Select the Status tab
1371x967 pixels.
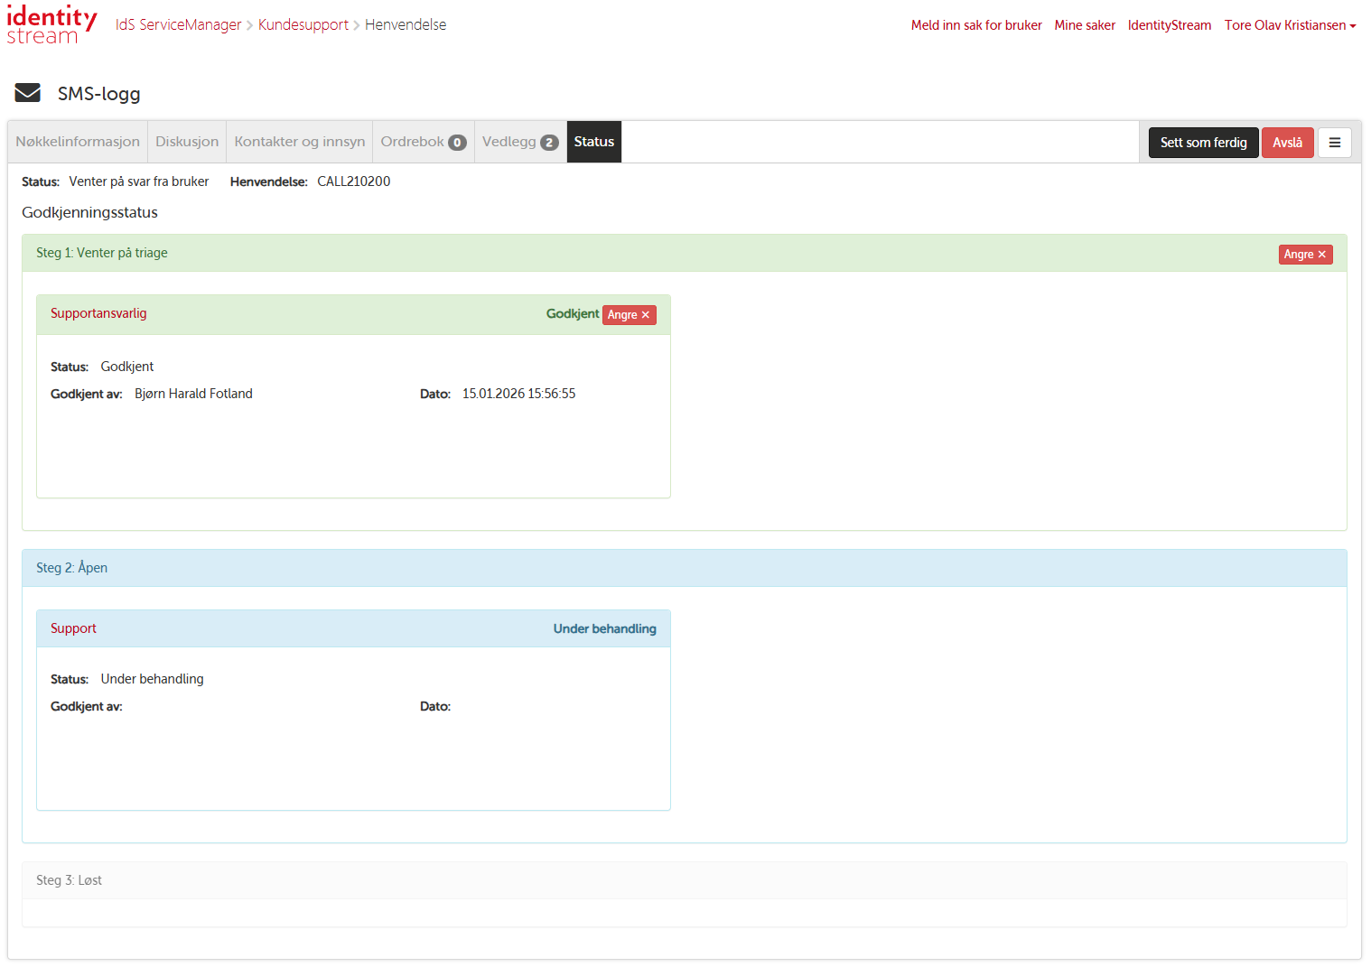(593, 142)
